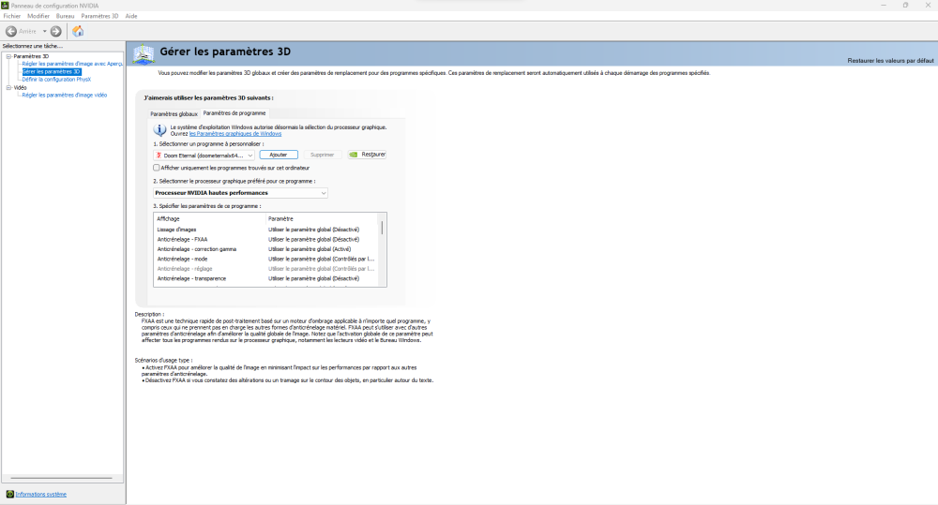Image resolution: width=938 pixels, height=505 pixels.
Task: Click the System Information icon at bottom left
Action: [x=9, y=495]
